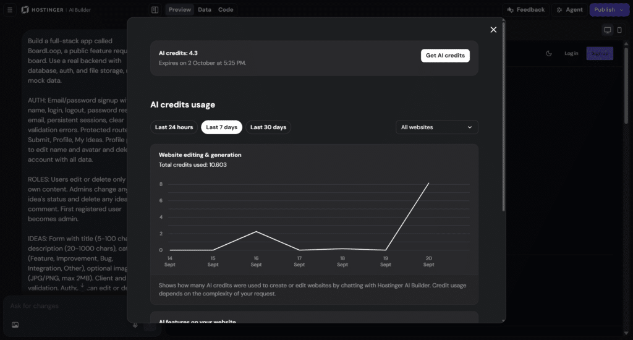Expand the Publish dropdown arrow
633x340 pixels.
coord(622,10)
